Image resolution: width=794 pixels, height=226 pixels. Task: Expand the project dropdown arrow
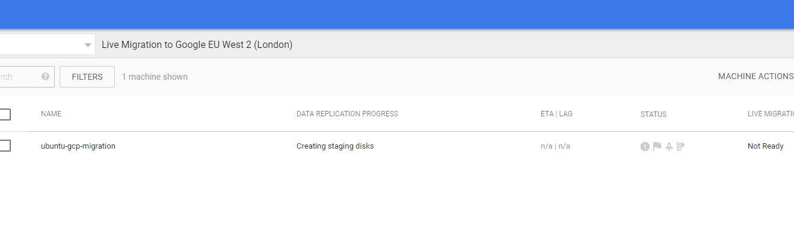click(x=88, y=45)
